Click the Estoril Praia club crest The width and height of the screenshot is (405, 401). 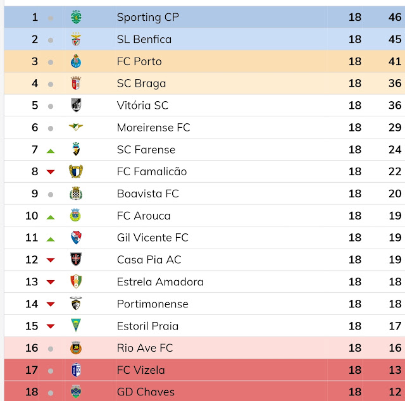pos(76,326)
